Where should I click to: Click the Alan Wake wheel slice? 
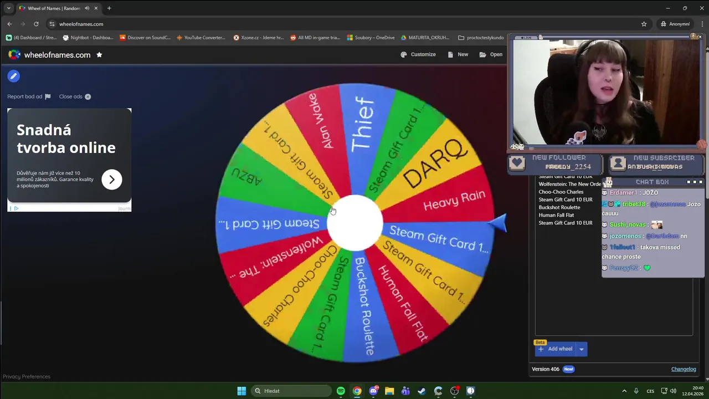pos(321,120)
